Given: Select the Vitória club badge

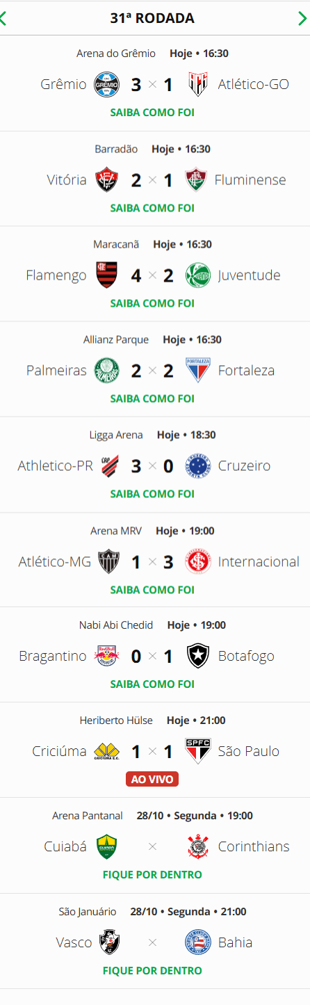Looking at the screenshot, I should pos(107,180).
